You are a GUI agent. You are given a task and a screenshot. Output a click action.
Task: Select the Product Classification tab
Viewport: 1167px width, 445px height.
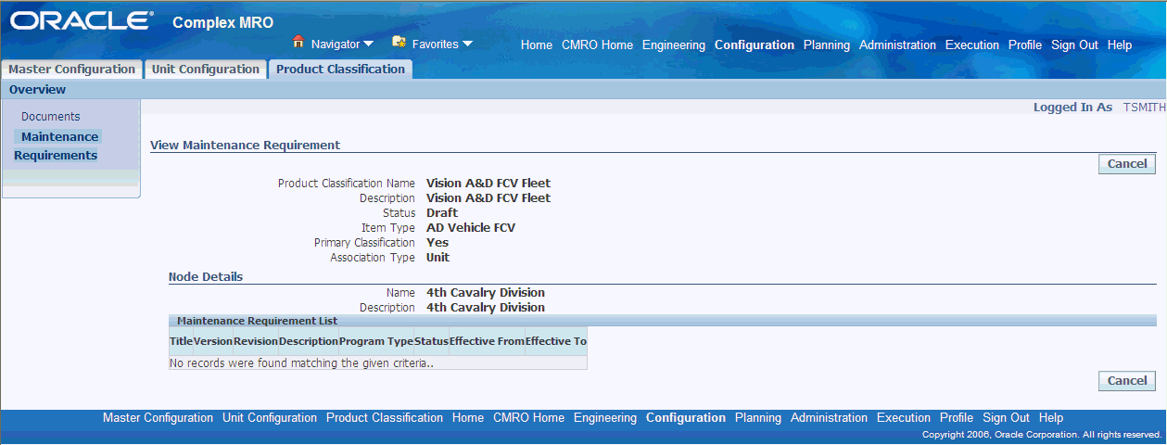pyautogui.click(x=340, y=70)
